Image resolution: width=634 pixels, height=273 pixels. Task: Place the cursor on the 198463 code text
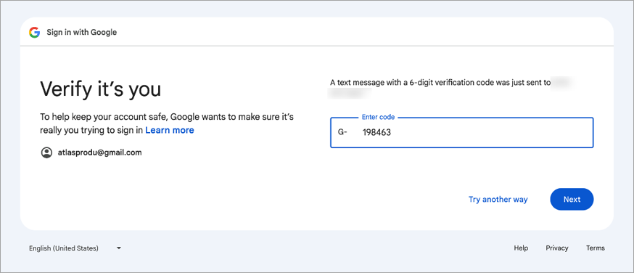[x=376, y=132]
